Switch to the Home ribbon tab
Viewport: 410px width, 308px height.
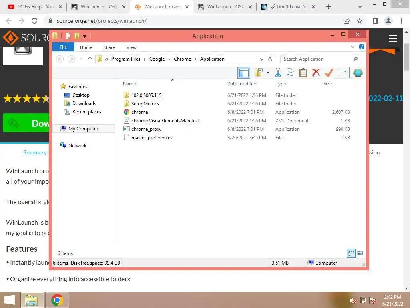point(86,47)
